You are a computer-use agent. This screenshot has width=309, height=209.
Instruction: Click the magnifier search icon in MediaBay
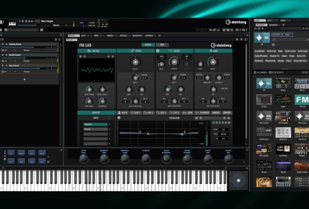tap(274, 40)
